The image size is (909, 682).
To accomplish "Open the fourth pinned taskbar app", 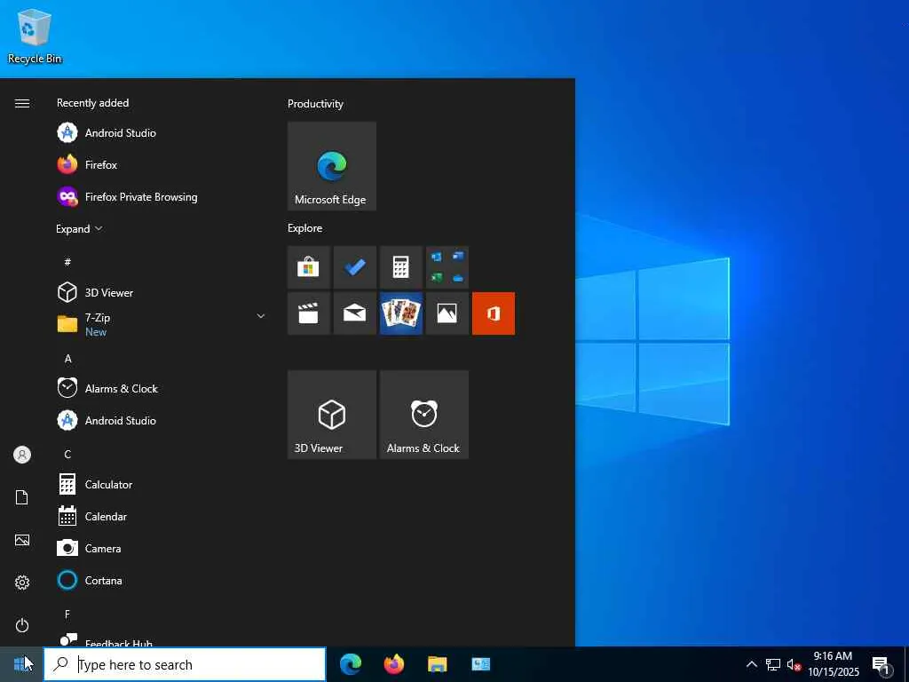I will pyautogui.click(x=480, y=664).
